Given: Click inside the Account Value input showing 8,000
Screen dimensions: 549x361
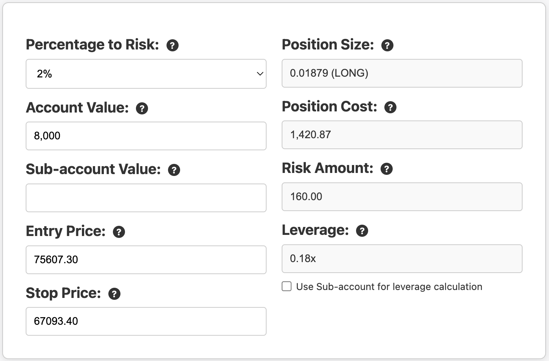Looking at the screenshot, I should click(146, 136).
